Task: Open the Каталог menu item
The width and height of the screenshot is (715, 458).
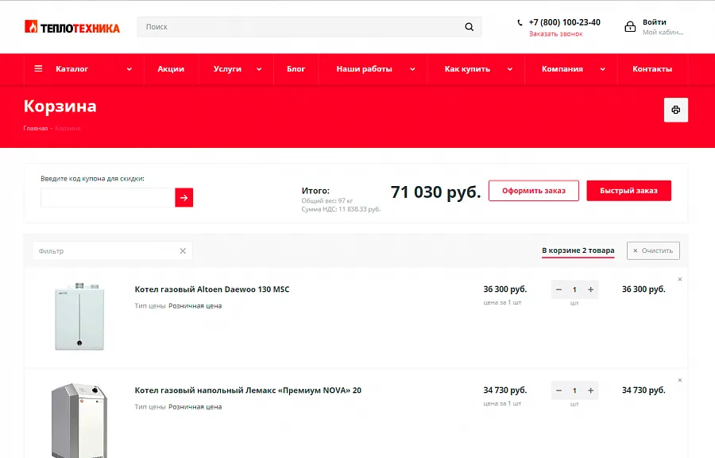Action: pos(72,69)
